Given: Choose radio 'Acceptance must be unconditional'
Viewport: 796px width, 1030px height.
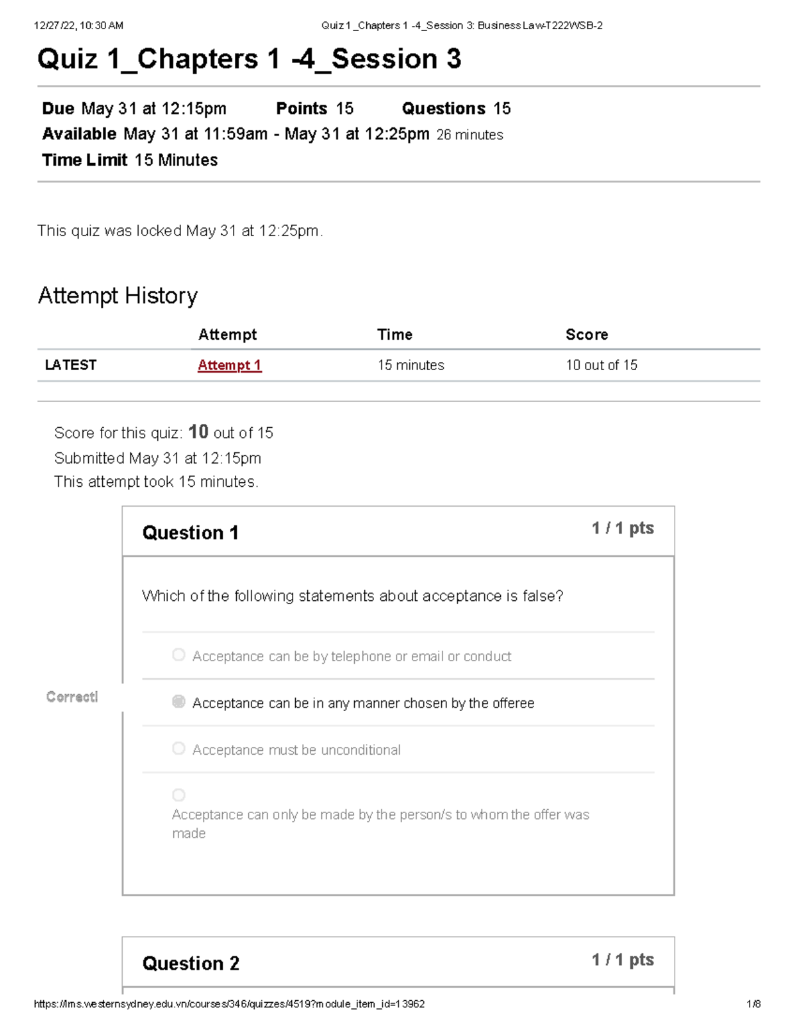Looking at the screenshot, I should click(178, 749).
